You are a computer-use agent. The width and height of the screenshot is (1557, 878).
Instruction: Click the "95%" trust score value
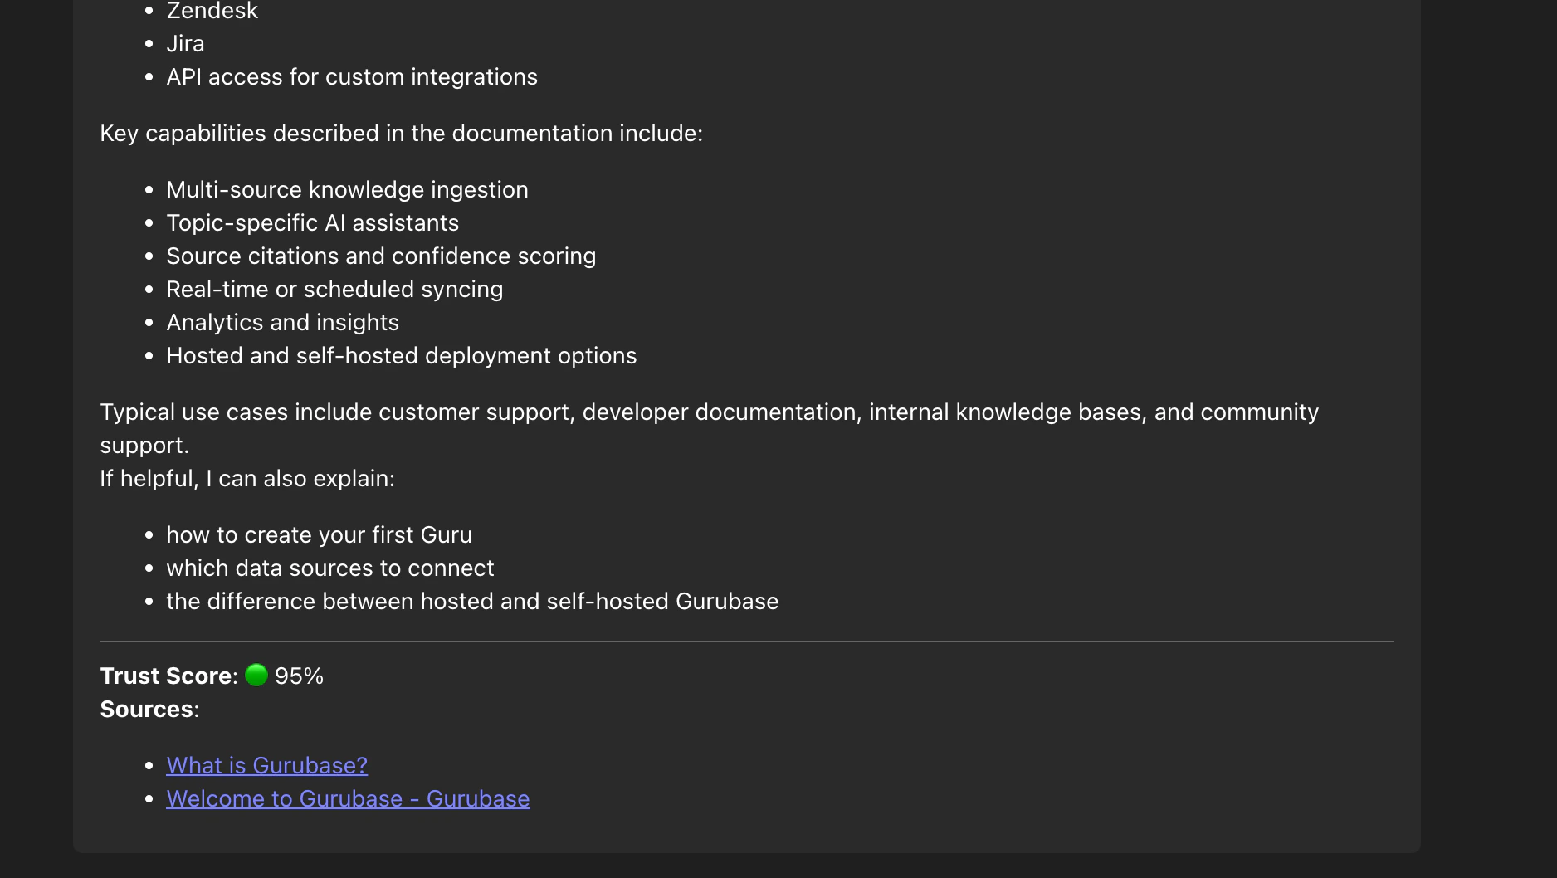tap(299, 676)
